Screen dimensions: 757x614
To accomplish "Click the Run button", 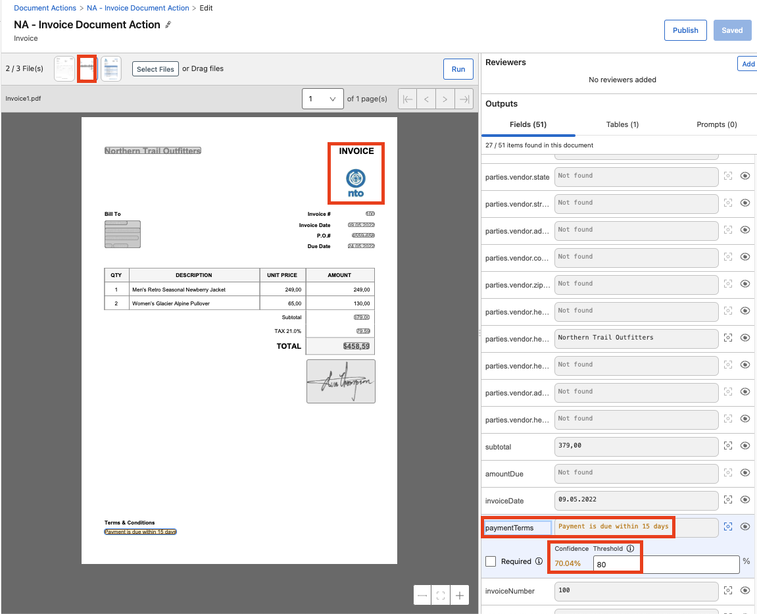I will point(458,69).
